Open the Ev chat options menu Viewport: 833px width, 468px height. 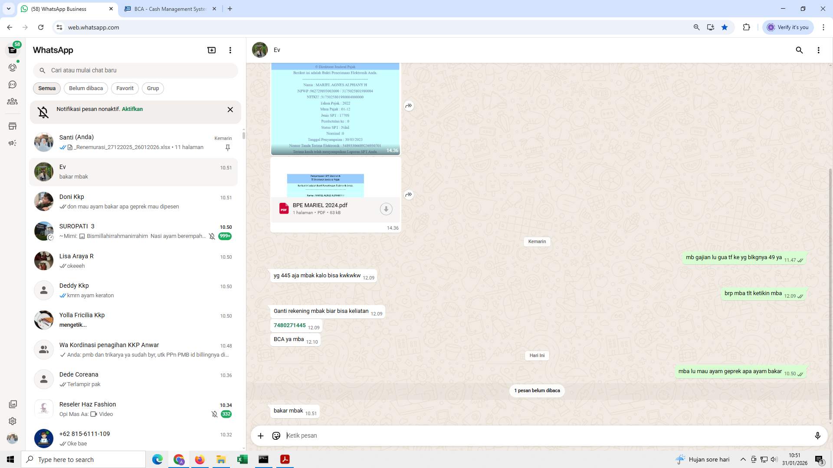pos(819,50)
